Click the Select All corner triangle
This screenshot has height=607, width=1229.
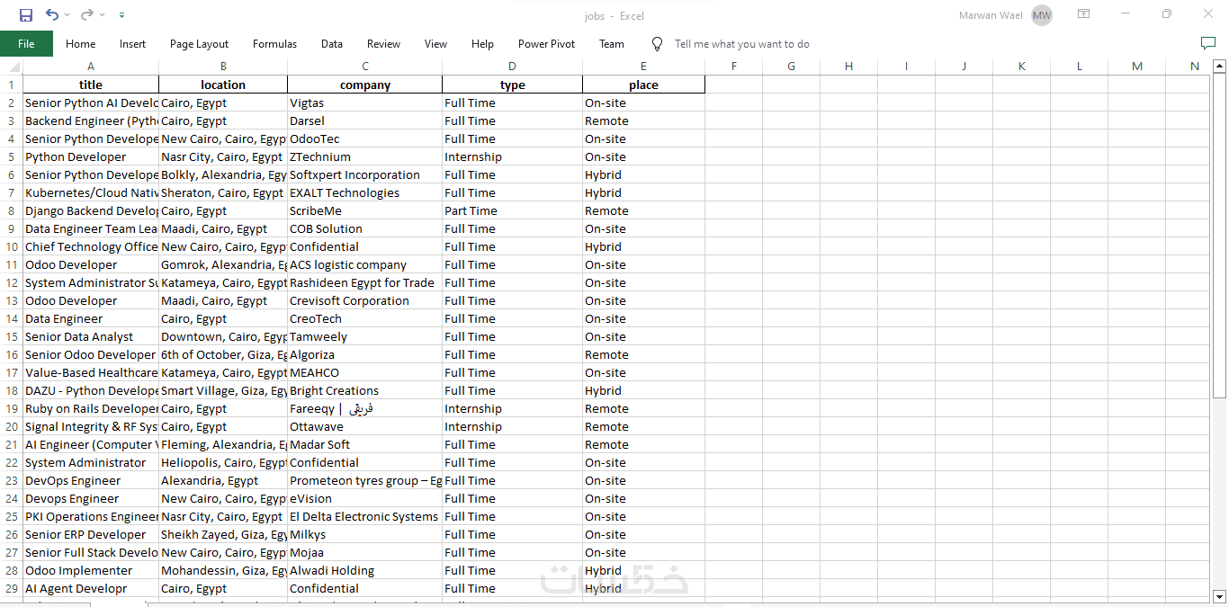[x=12, y=66]
